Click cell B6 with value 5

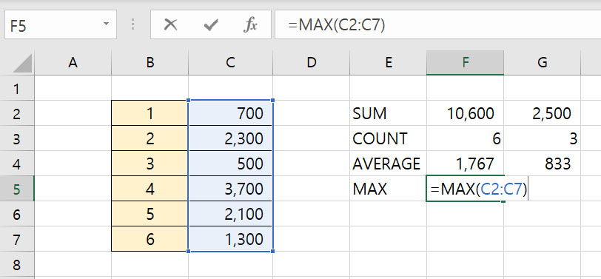[x=150, y=214]
